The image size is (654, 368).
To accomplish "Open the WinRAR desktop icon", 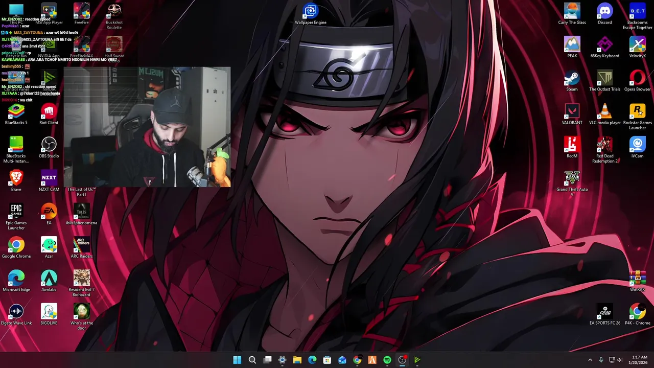I will pos(637,282).
